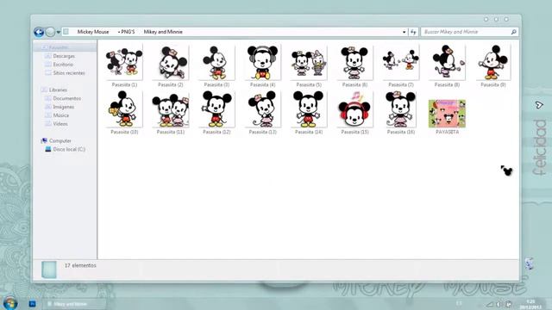
Task: Open the Vídeos library
Action: [x=60, y=124]
